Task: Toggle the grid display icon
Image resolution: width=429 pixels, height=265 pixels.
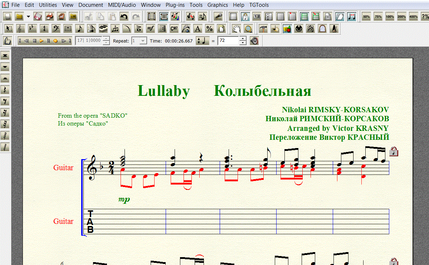Action: (x=281, y=16)
